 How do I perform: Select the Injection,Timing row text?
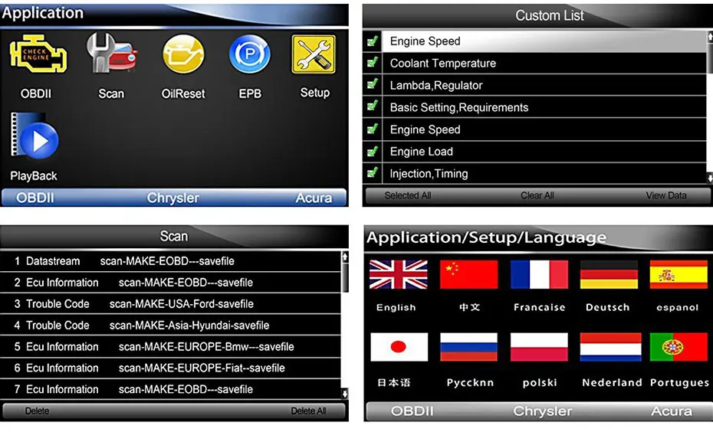429,174
